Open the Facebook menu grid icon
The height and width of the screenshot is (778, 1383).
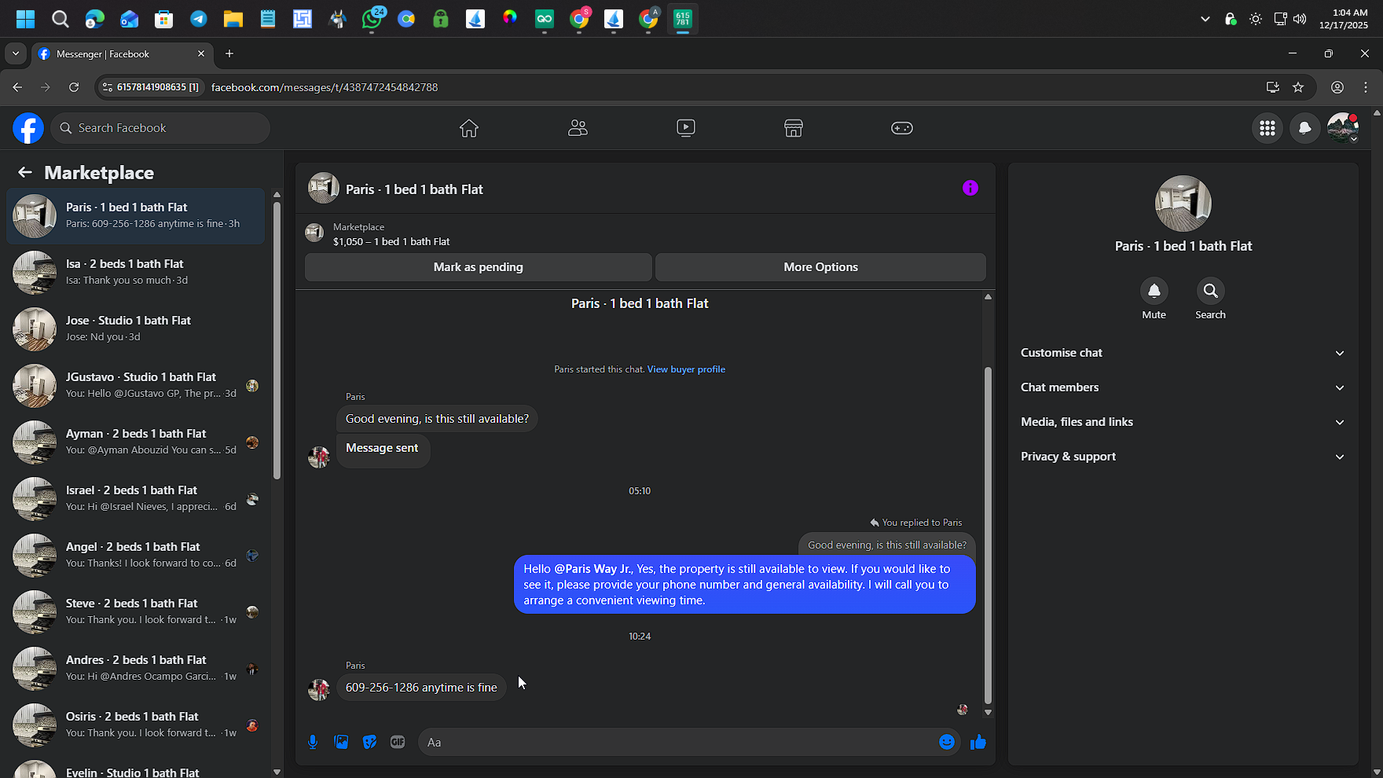[x=1267, y=128]
